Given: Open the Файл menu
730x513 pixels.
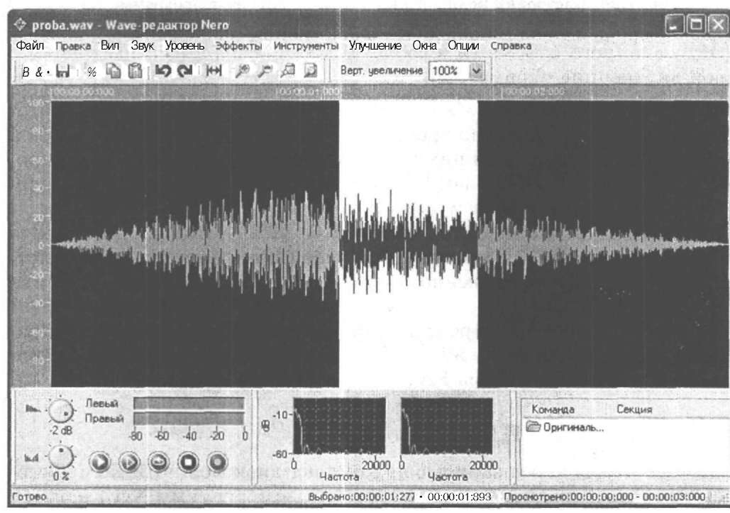Looking at the screenshot, I should click(30, 45).
